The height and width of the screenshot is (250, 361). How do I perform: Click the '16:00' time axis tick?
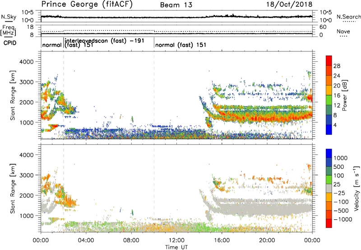click(x=222, y=241)
